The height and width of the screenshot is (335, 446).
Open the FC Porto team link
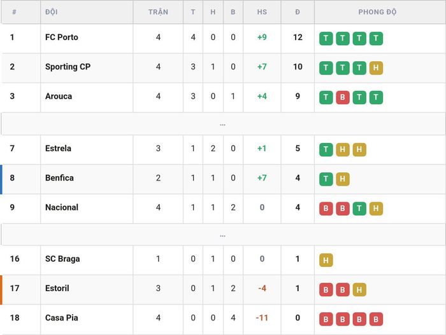[x=62, y=38]
